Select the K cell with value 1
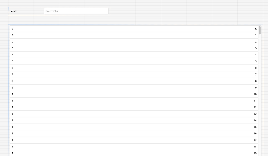This screenshot has height=156, width=268. [x=256, y=35]
